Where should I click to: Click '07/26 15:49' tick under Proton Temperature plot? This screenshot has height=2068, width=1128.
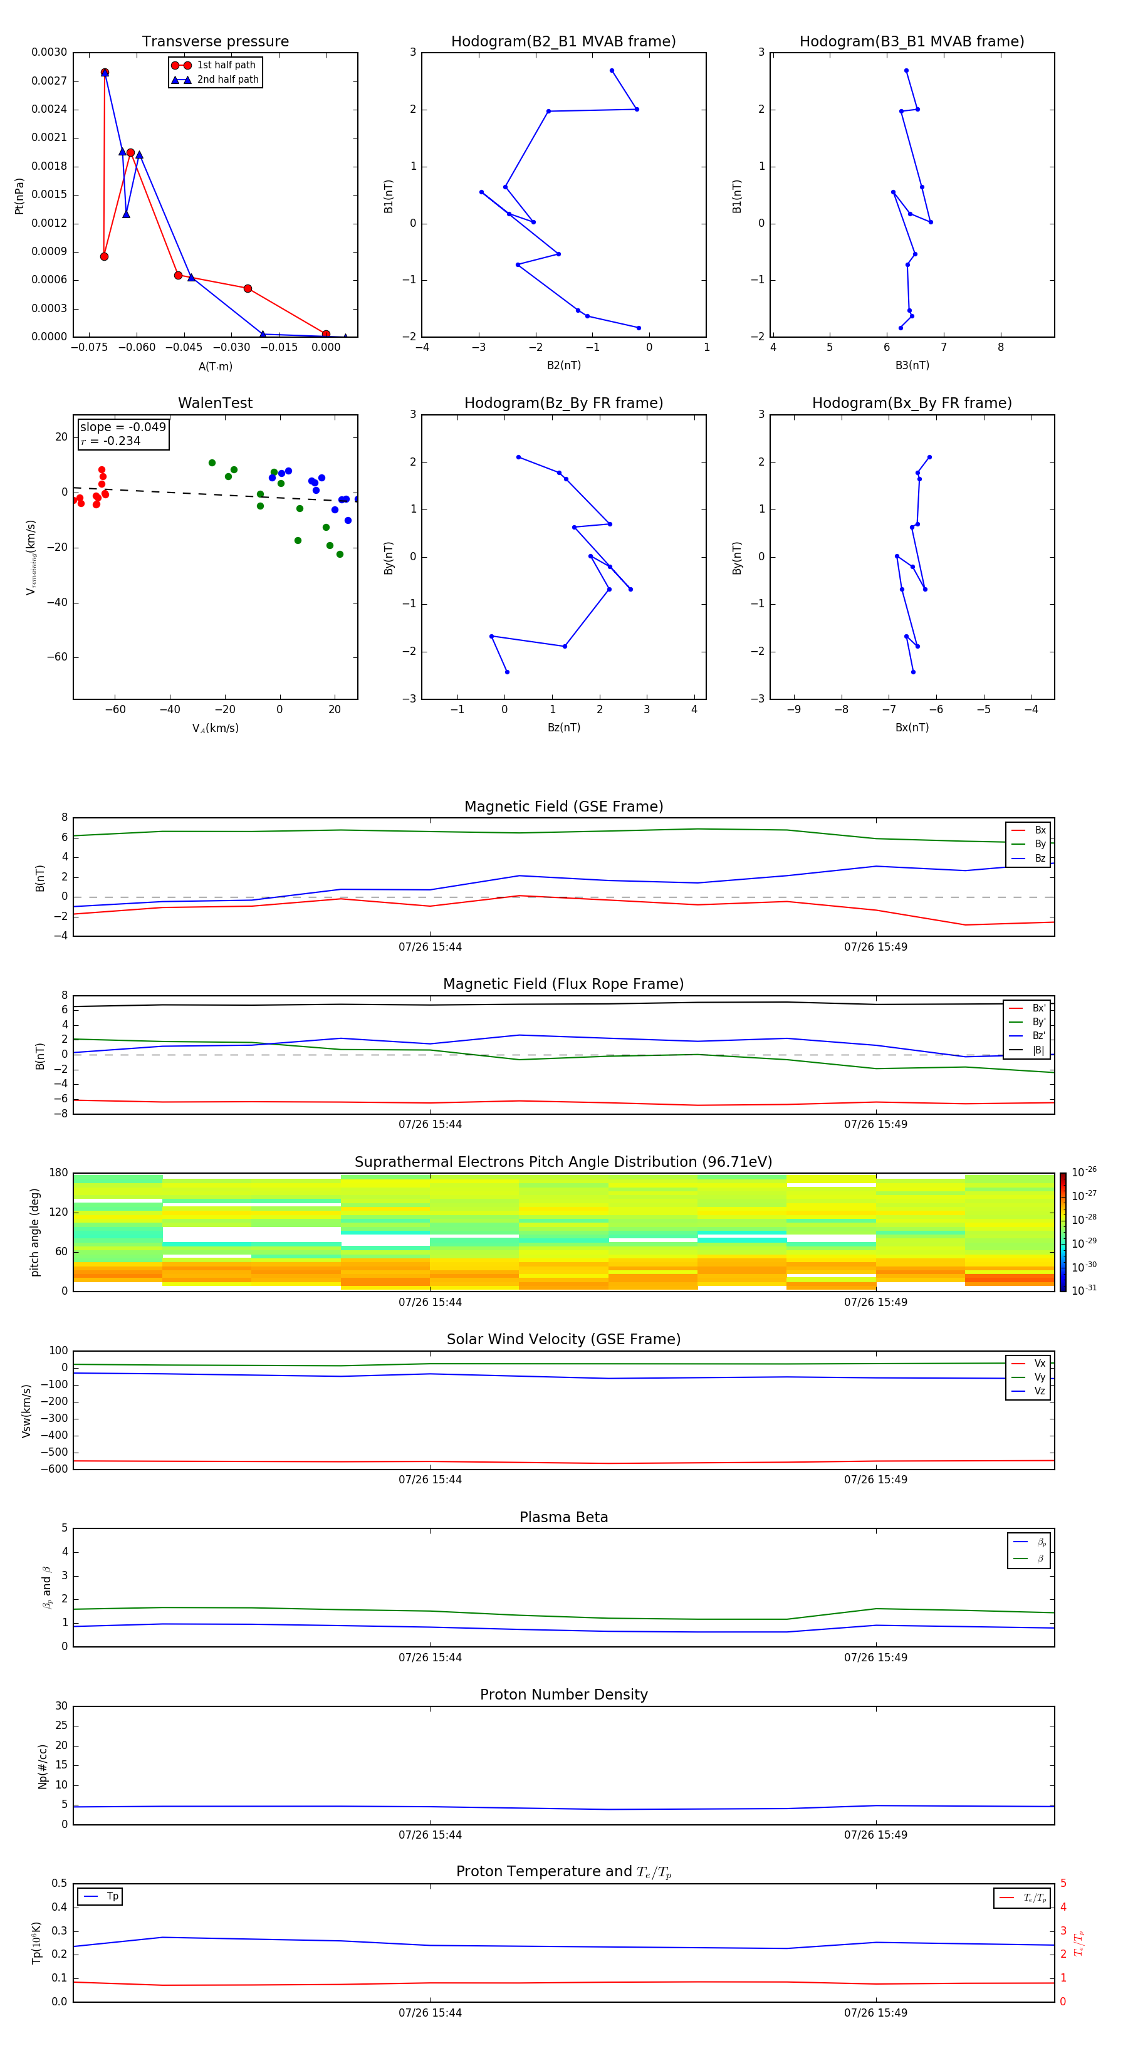(876, 2013)
